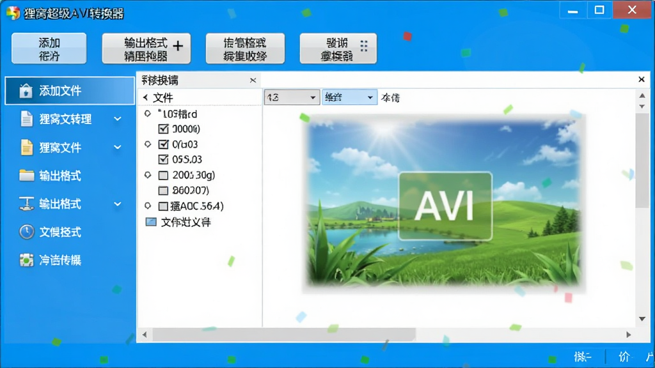Toggle the expander beside 2005 30g) row
Screen dimensions: 655x368
(148, 175)
